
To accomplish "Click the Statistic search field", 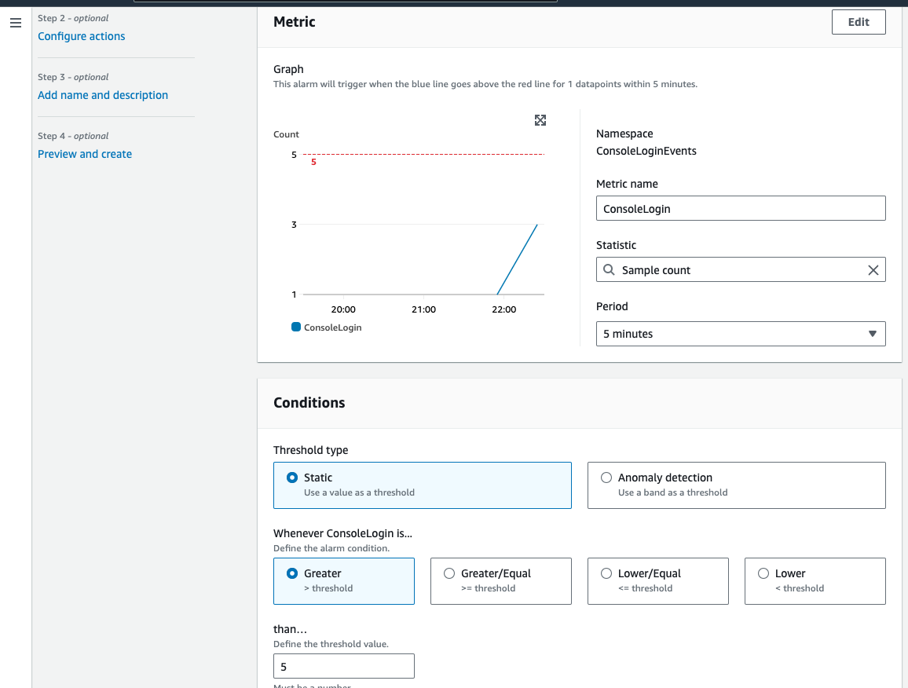I will [x=738, y=270].
